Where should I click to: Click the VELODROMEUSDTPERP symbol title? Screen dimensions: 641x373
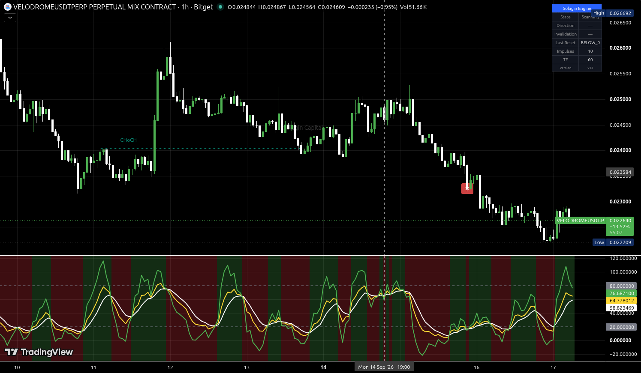94,7
